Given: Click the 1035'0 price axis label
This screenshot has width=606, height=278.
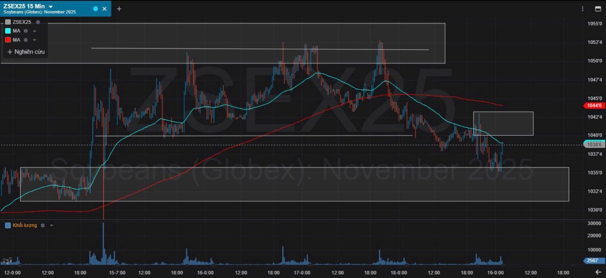Looking at the screenshot, I should (x=594, y=173).
